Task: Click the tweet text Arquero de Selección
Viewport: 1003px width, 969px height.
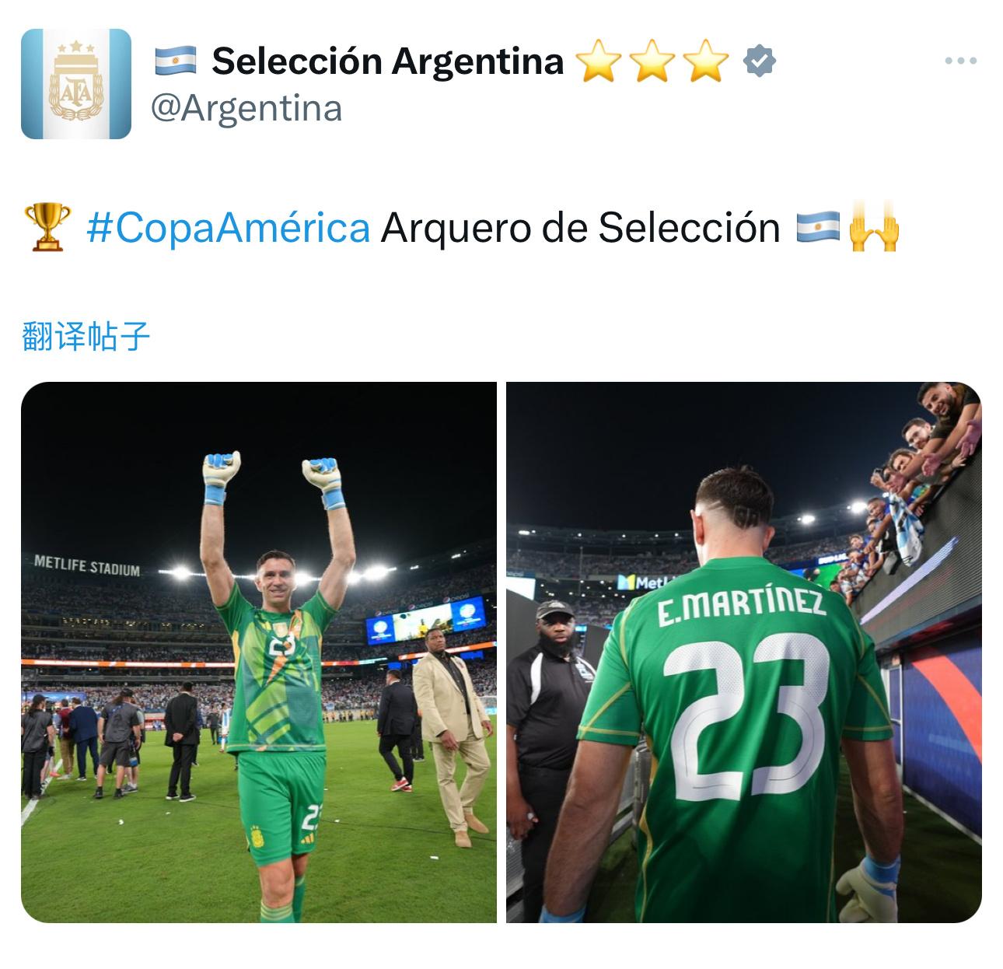Action: (x=580, y=228)
